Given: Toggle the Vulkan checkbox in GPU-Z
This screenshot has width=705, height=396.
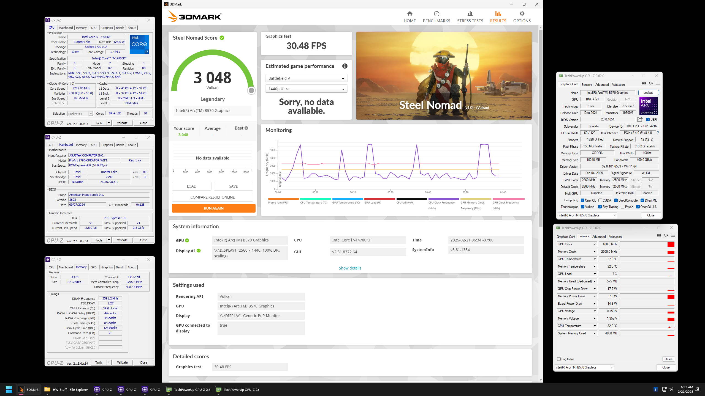Looking at the screenshot, I should (x=582, y=207).
